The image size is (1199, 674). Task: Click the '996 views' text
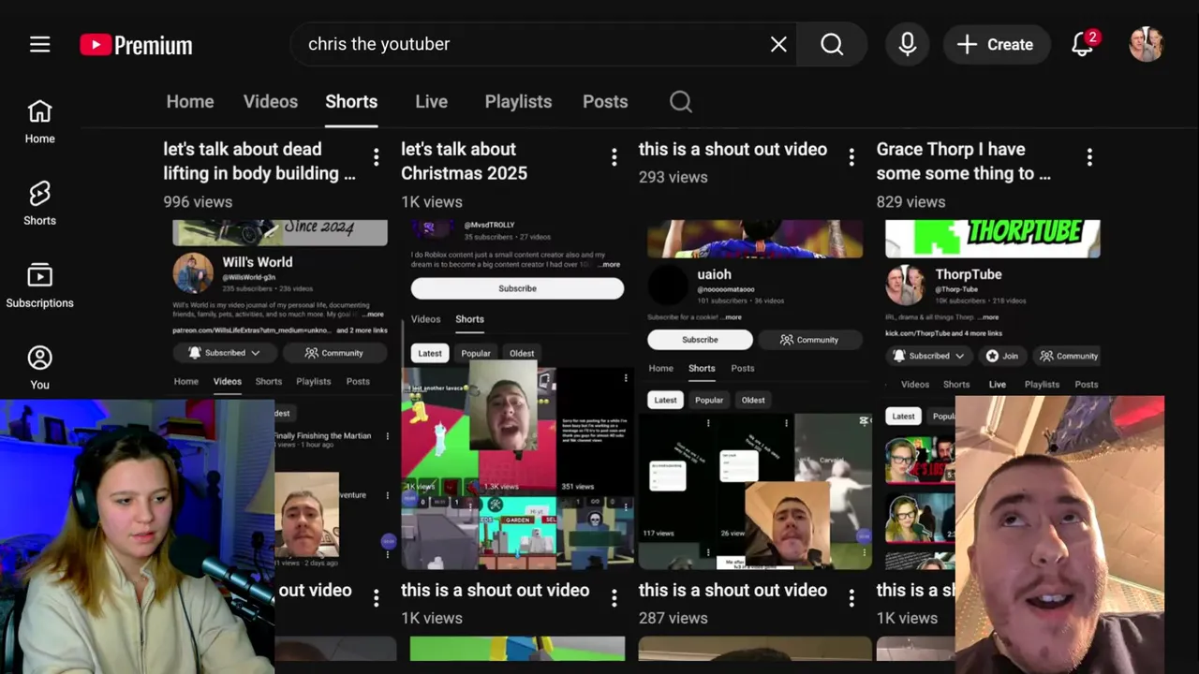point(198,201)
